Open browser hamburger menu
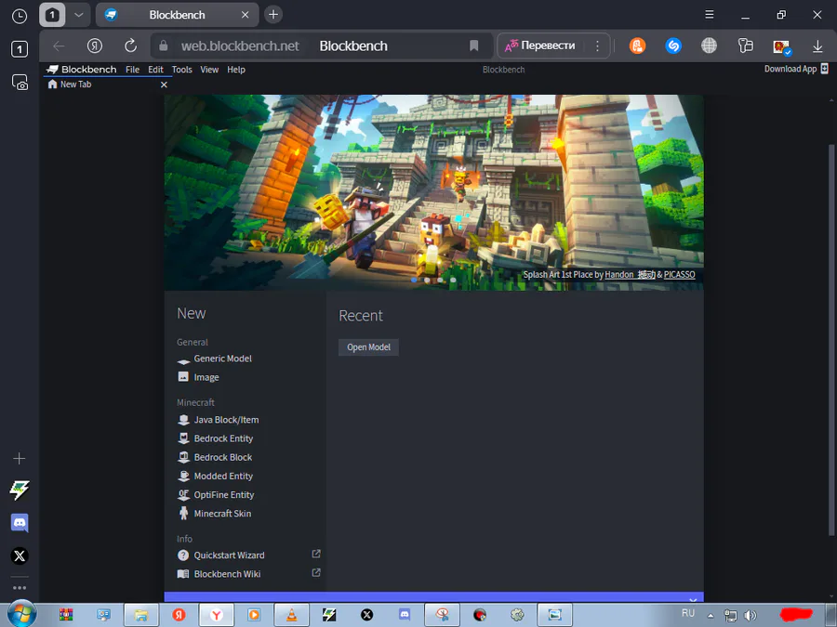 point(709,14)
